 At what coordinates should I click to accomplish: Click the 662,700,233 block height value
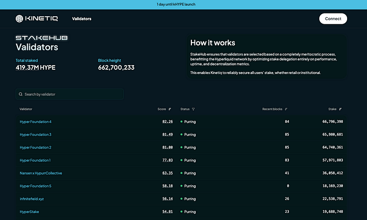(116, 68)
